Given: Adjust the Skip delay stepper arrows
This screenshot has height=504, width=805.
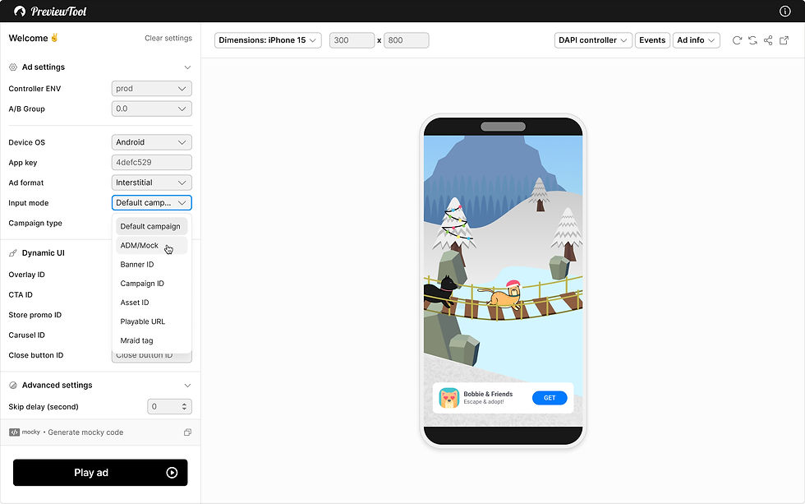Looking at the screenshot, I should coord(184,406).
